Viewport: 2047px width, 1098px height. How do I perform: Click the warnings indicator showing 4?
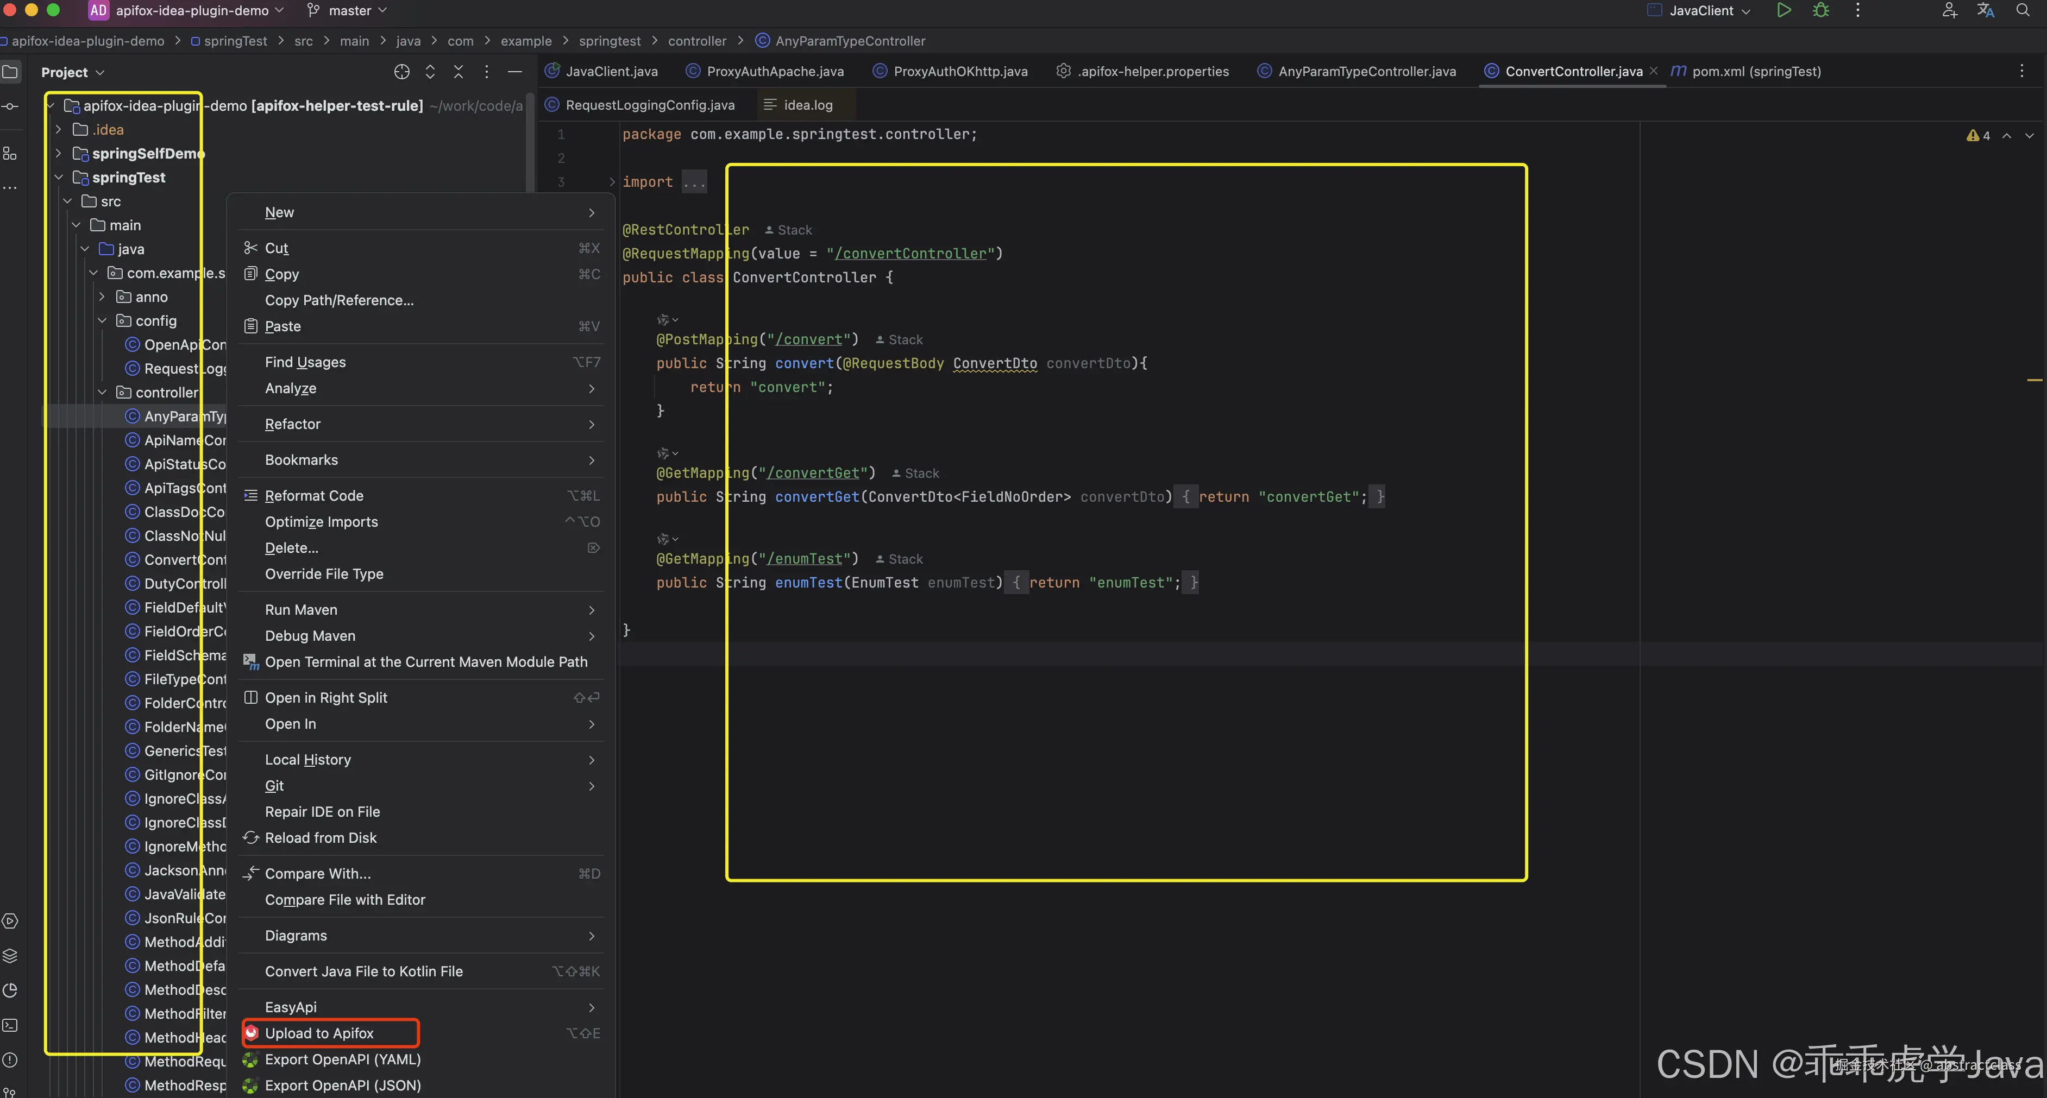[1979, 136]
